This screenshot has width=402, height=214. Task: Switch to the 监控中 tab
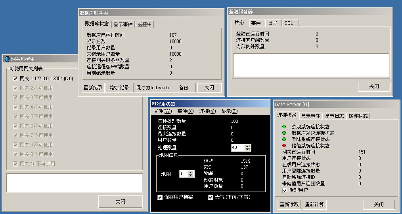[x=144, y=24]
